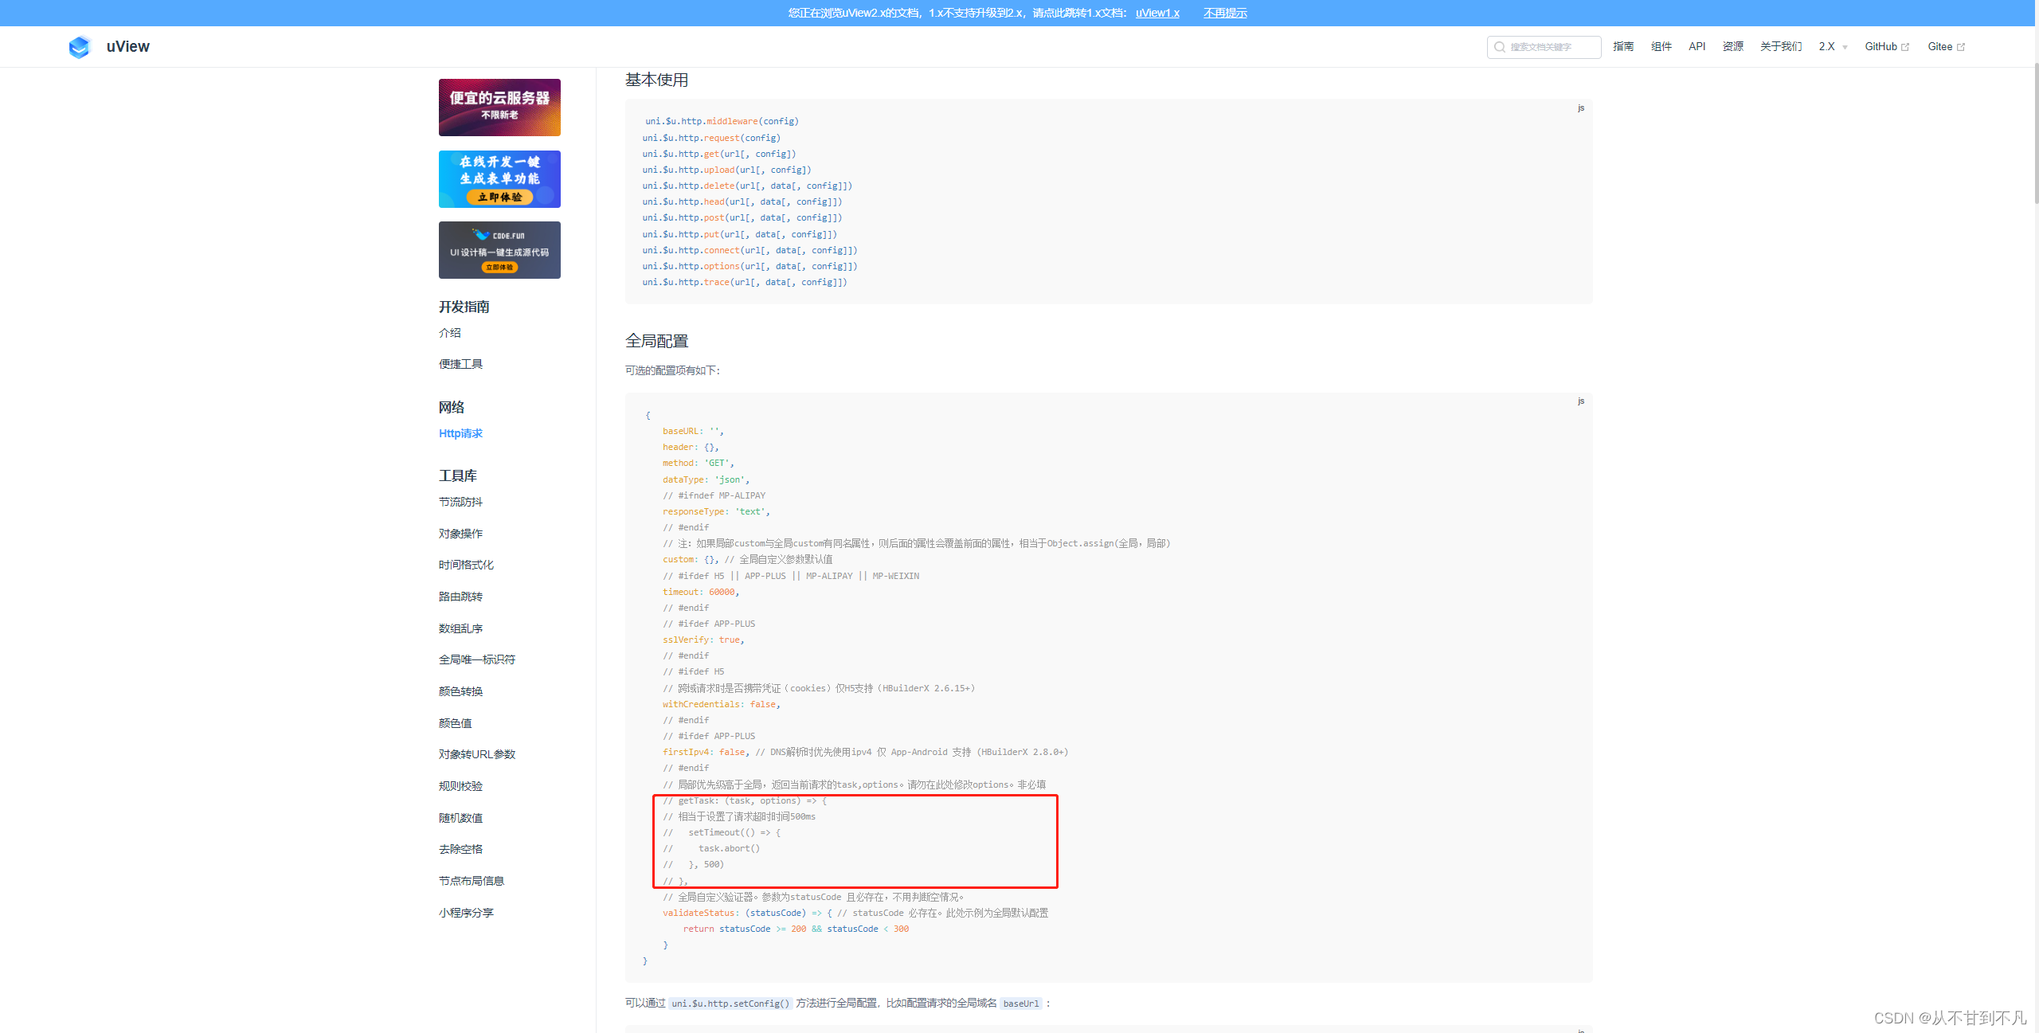Open the API nav item

1697,47
